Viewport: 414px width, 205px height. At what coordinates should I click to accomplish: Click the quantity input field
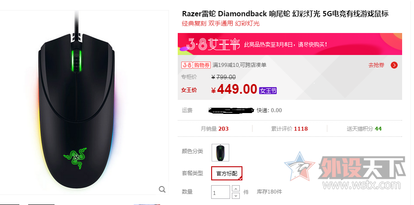coord(220,192)
